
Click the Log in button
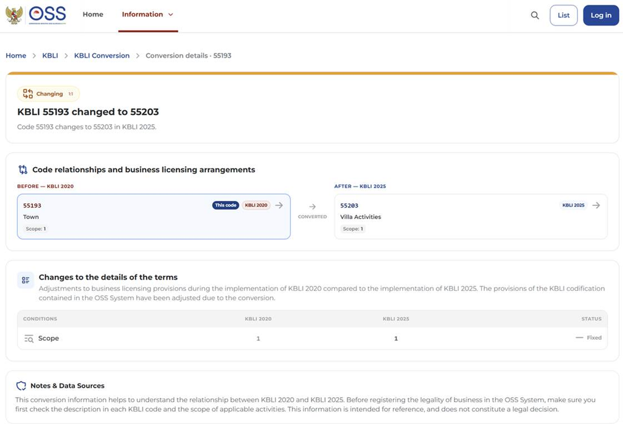(x=600, y=15)
